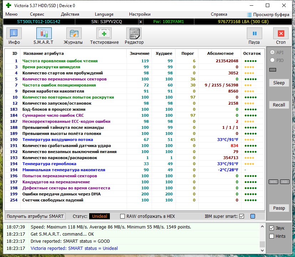Select row Минимальная температура накопителя
Image resolution: width=295 pixels, height=257 pixels.
tap(134, 170)
